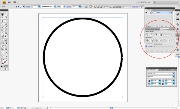Open the Style dropdown
This screenshot has width=180, height=109.
64,7
